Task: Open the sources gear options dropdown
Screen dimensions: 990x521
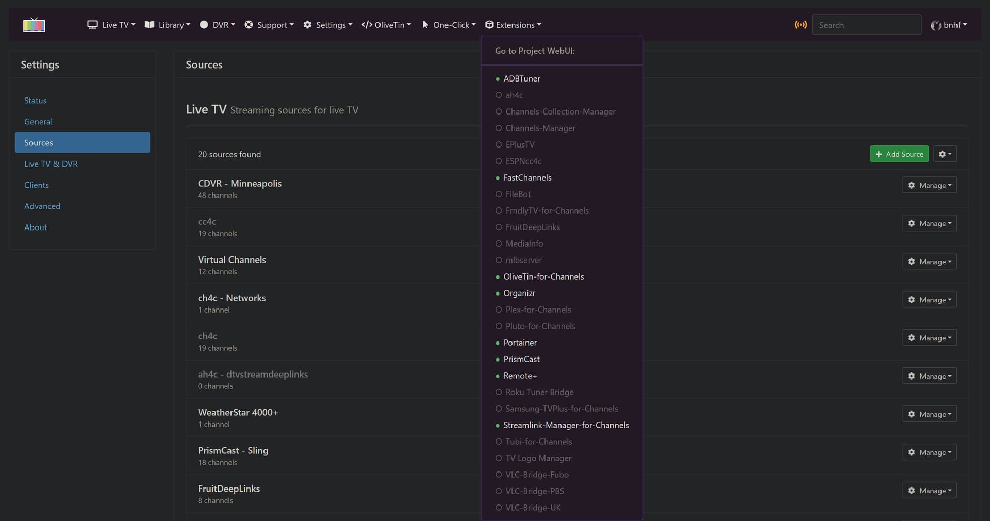Action: pos(945,154)
